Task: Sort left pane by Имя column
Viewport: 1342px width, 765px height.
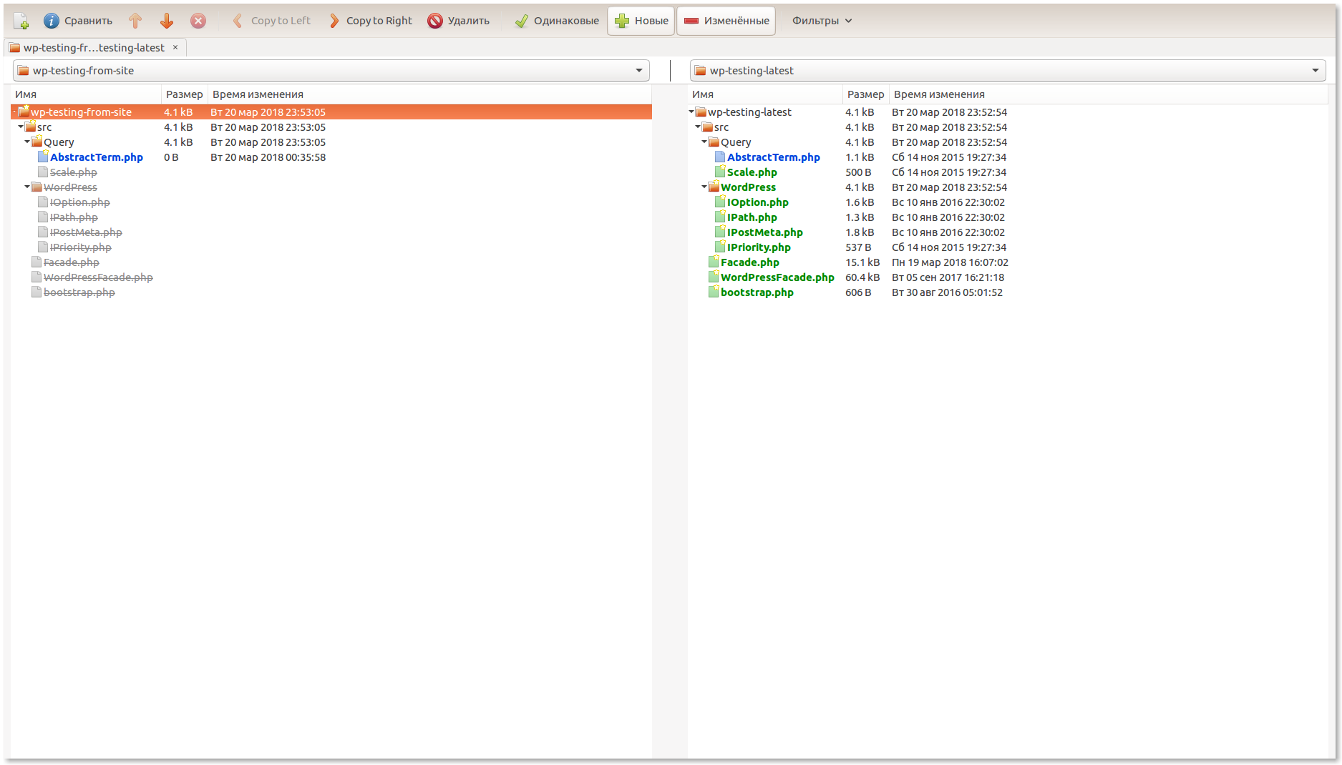Action: pyautogui.click(x=87, y=94)
